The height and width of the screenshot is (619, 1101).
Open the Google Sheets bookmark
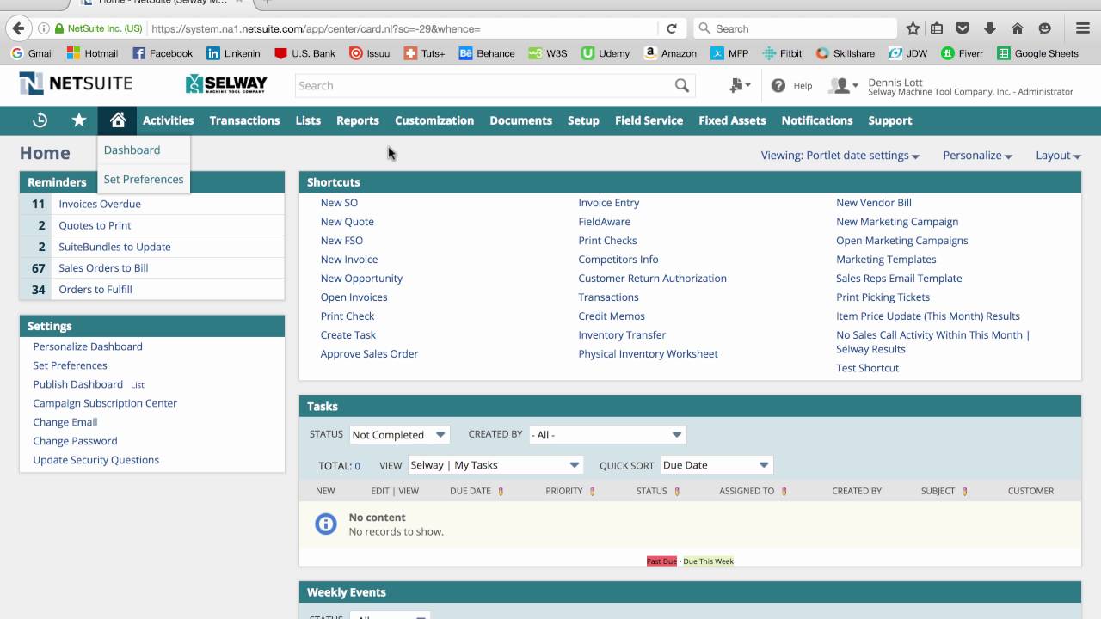click(1037, 53)
